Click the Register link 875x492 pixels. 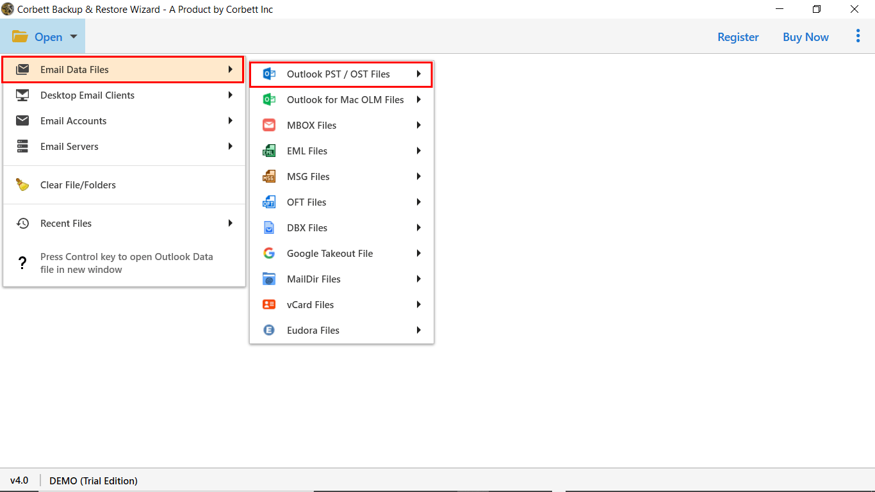[738, 37]
